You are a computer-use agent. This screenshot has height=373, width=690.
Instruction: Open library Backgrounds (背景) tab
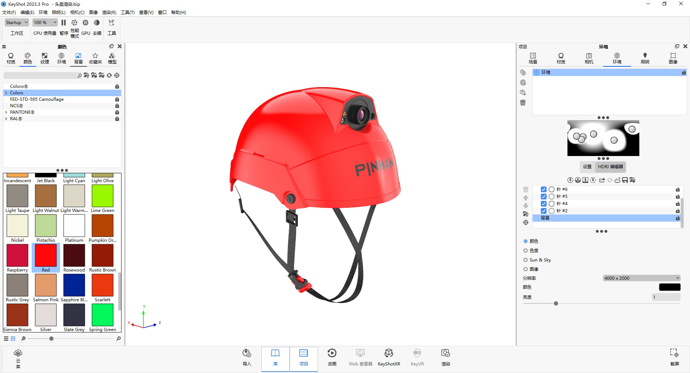(x=78, y=58)
